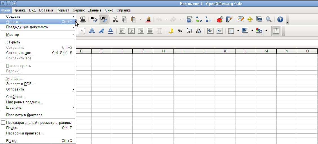
Task: Open the Правка menu
Action: (19, 10)
